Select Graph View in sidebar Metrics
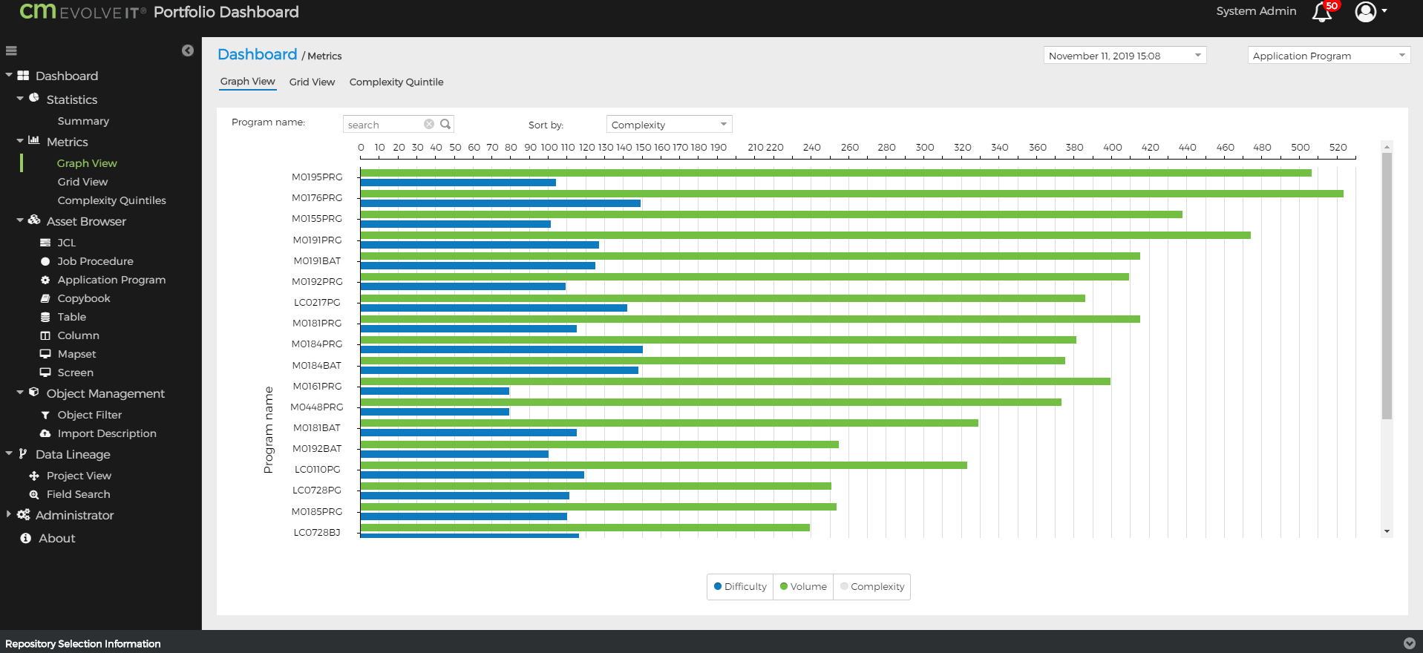The height and width of the screenshot is (653, 1423). point(87,163)
